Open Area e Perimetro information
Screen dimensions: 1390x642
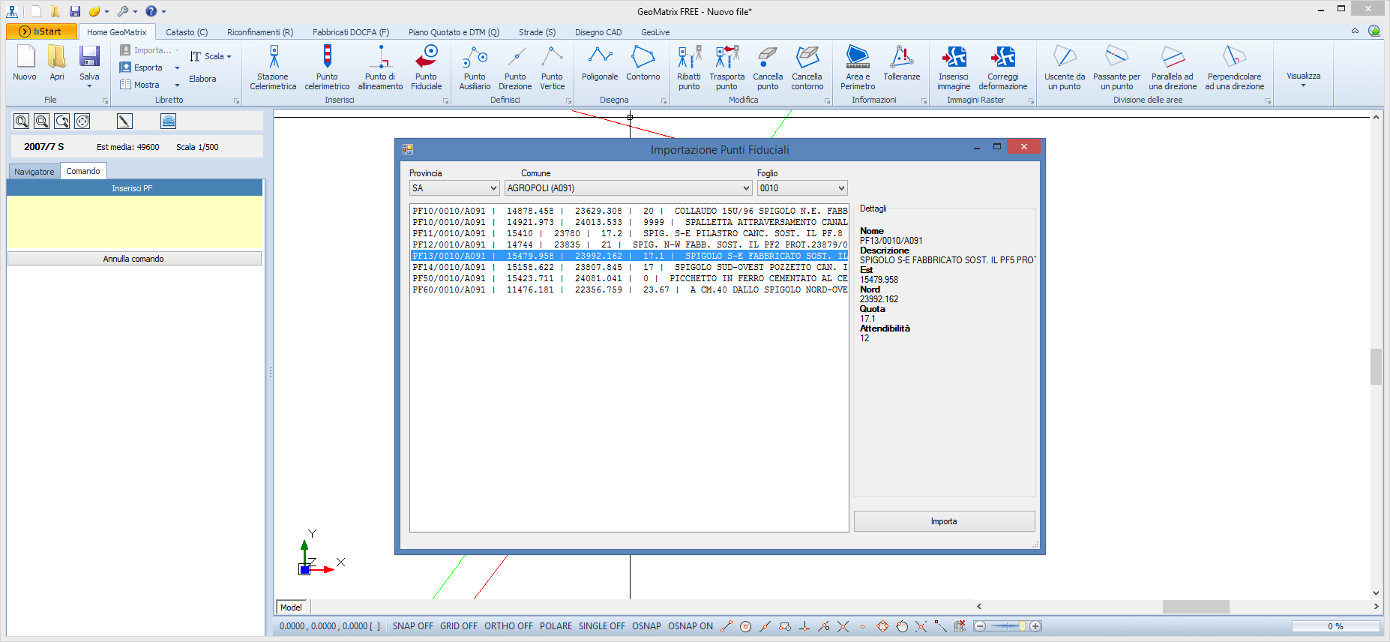[858, 67]
